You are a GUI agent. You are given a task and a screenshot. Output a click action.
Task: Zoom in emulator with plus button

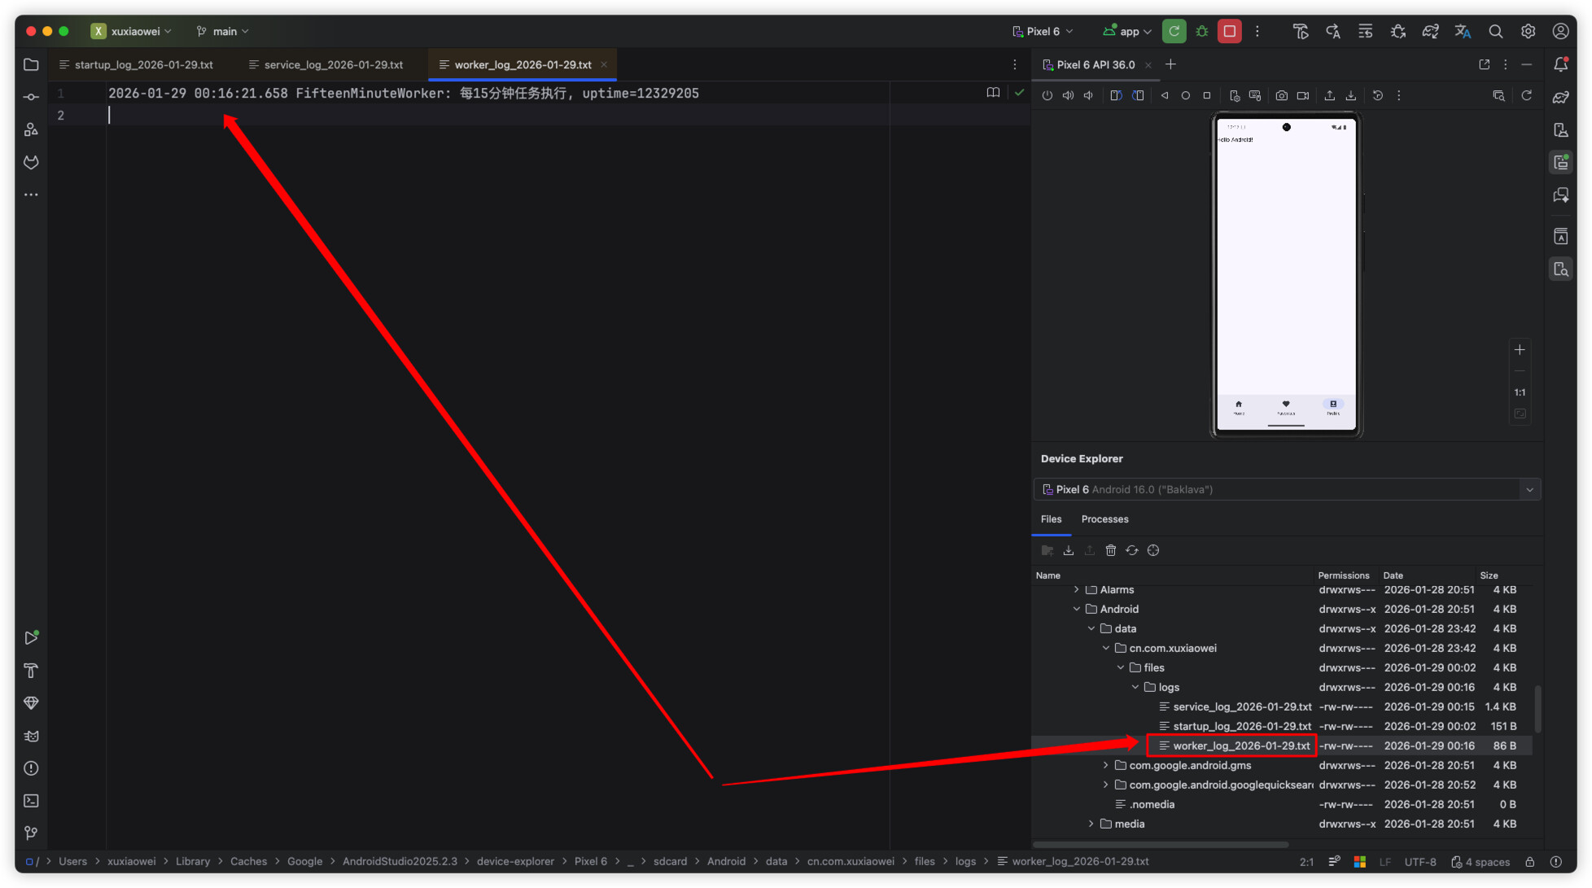1519,350
